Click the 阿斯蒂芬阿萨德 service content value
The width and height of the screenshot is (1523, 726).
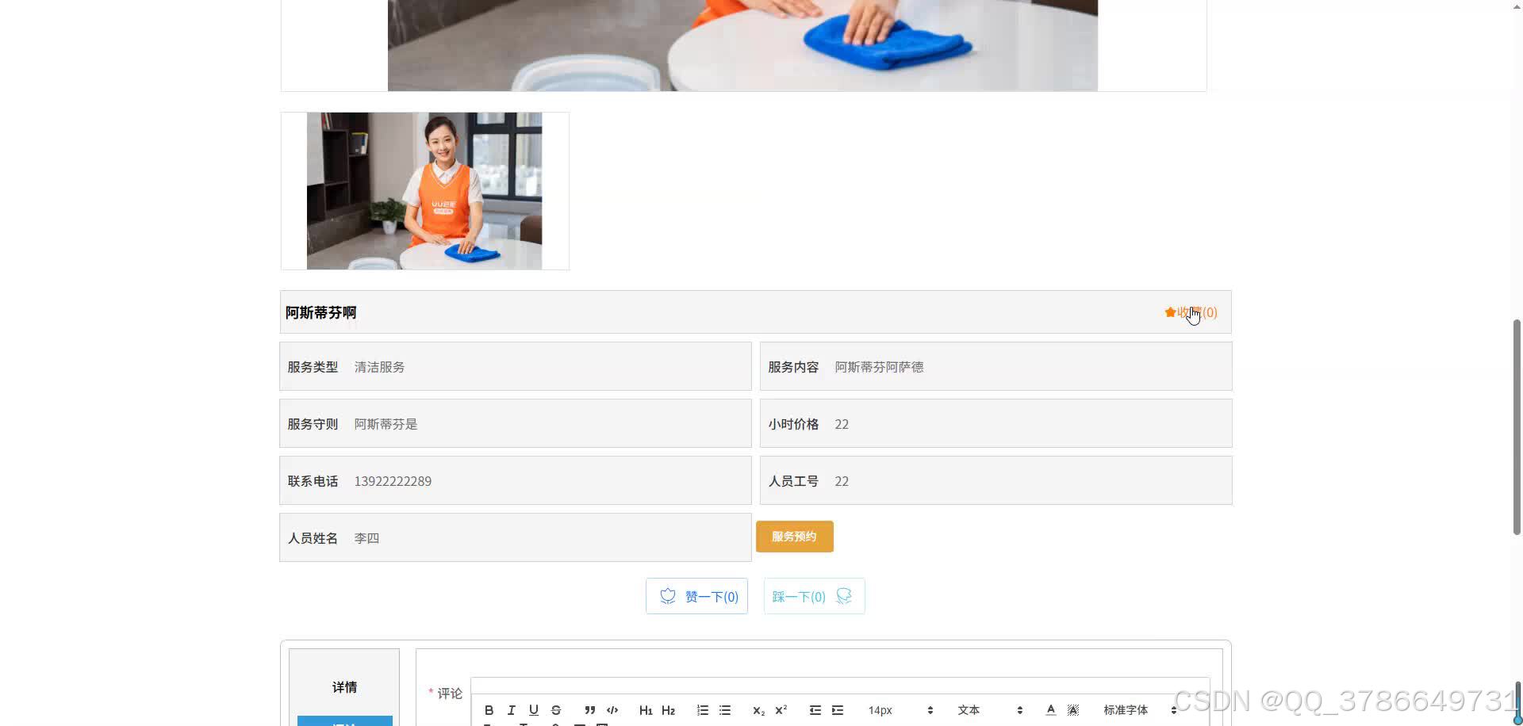point(879,367)
